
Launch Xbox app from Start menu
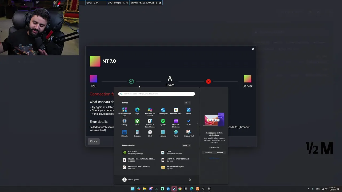click(137, 122)
